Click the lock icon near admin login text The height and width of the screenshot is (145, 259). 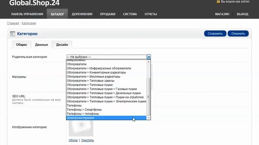pos(218,2)
